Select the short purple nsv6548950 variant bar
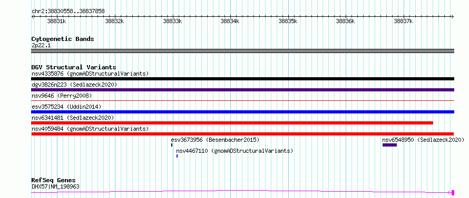 [x=389, y=145]
